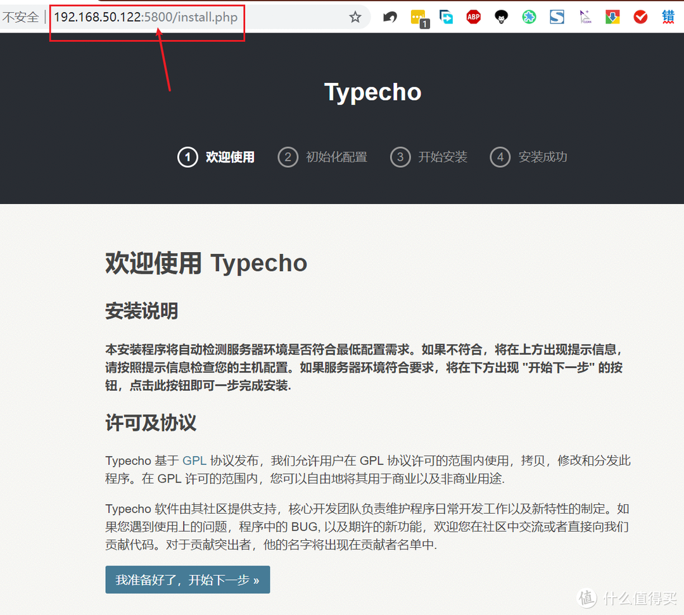Click the red checkmark extension icon

[640, 17]
